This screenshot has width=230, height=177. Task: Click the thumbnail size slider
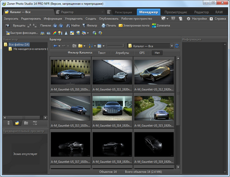115,46
